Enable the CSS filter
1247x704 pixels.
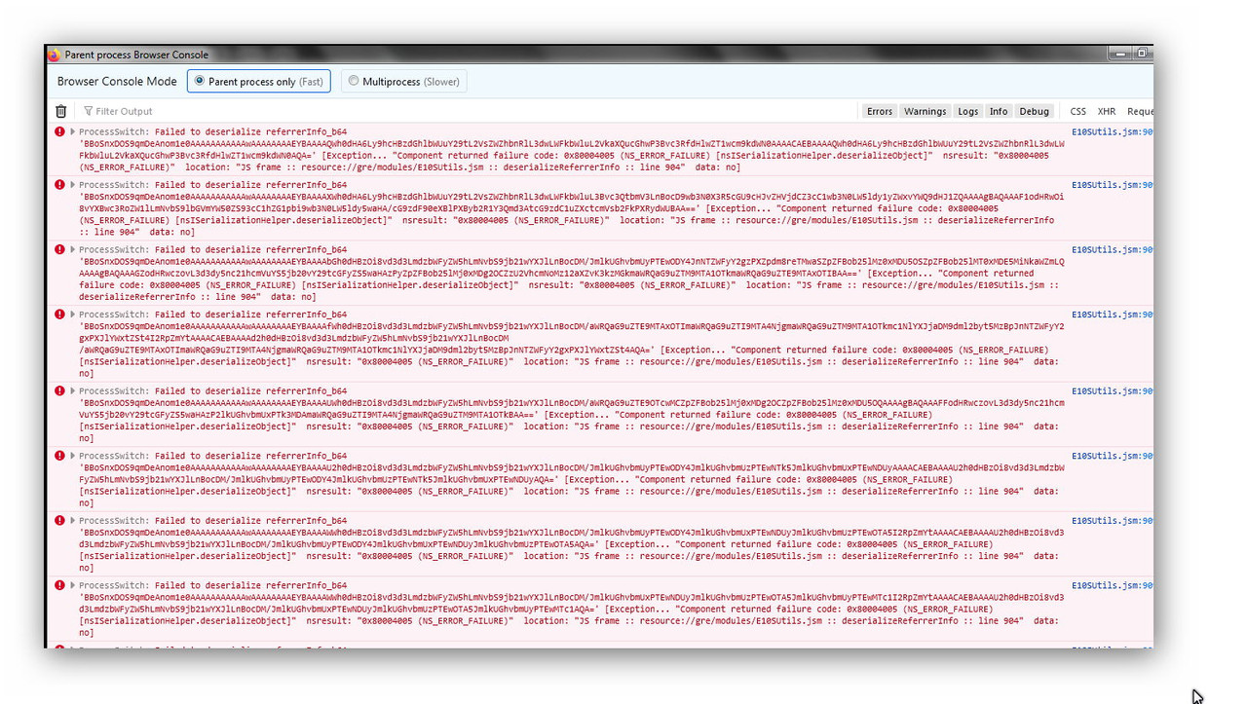pos(1077,111)
